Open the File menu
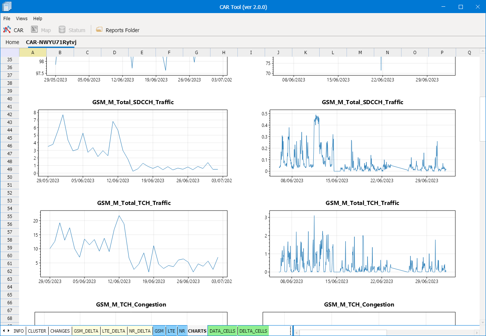486x336 pixels. point(7,18)
